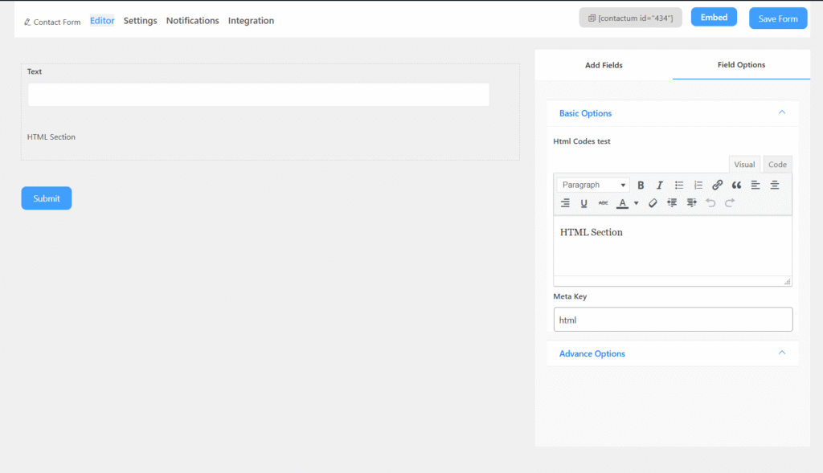
Task: Open the Paragraph format dropdown
Action: (x=593, y=186)
